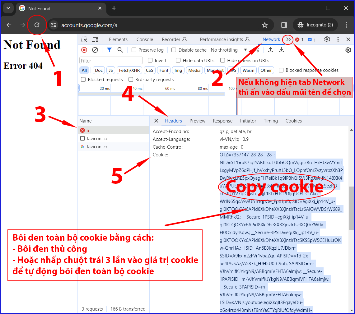
Task: Filter requests by JS type
Action: coord(111,70)
